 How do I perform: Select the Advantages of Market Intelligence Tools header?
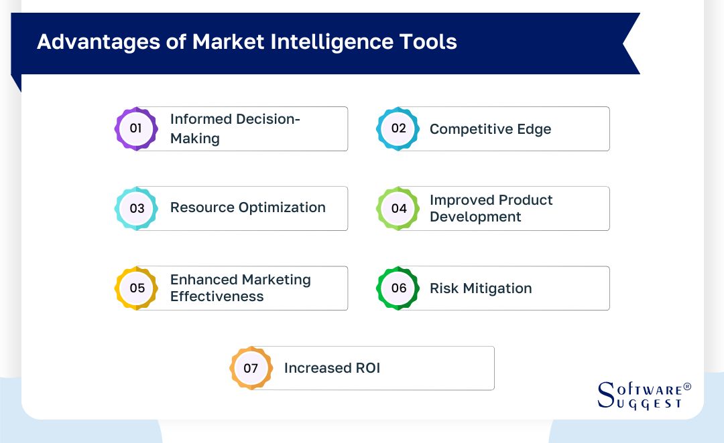tap(247, 41)
